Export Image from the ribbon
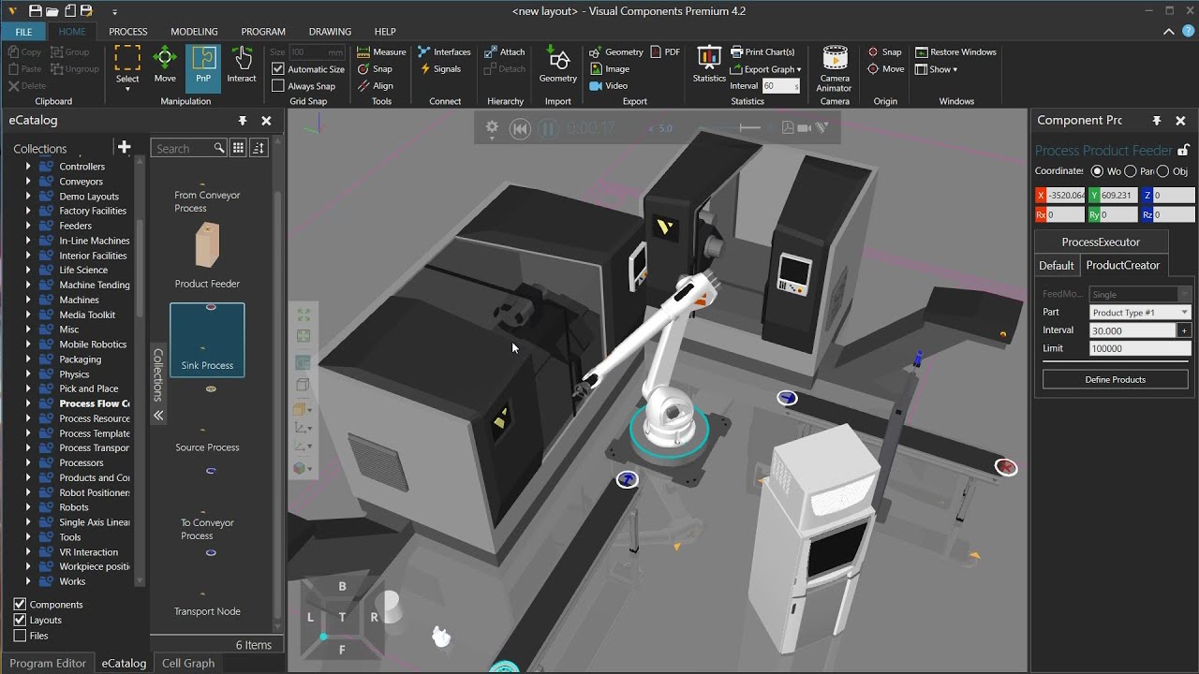Screen dimensions: 1199x674 (610, 69)
